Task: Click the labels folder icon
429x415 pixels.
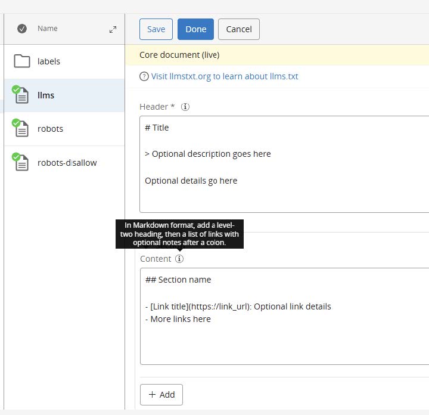Action: [22, 61]
